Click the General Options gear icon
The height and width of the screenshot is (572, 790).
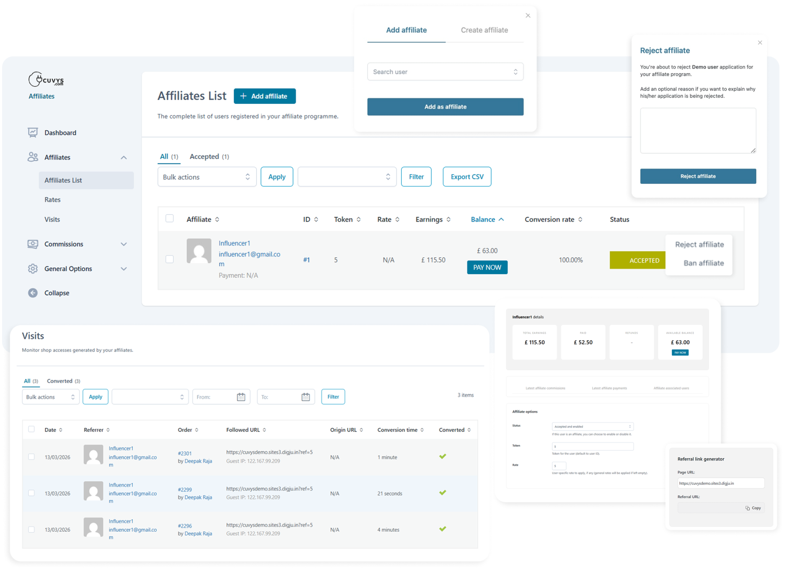pos(33,269)
